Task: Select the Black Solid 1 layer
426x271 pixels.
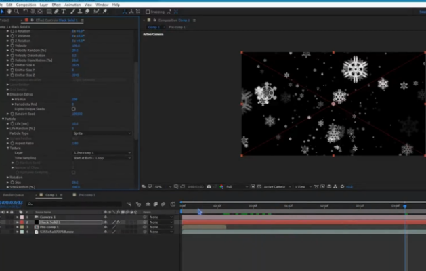Action: (x=50, y=222)
